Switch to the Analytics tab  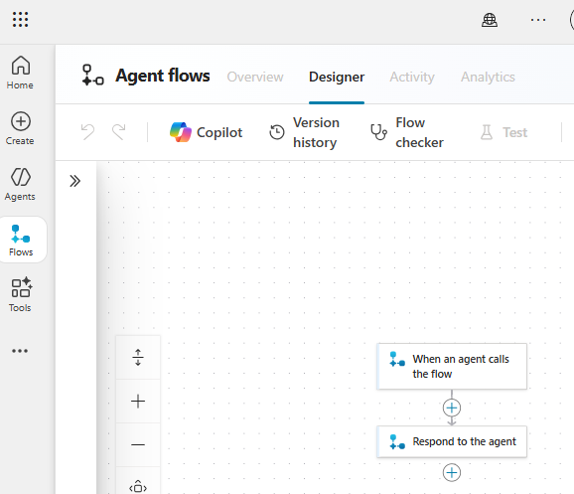(x=488, y=77)
